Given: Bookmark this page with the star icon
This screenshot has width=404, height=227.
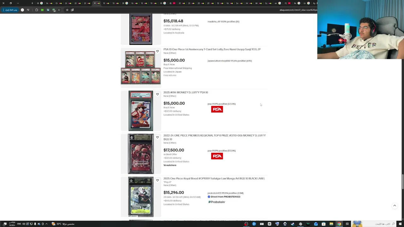Looking at the screenshot, I should point(67,10).
